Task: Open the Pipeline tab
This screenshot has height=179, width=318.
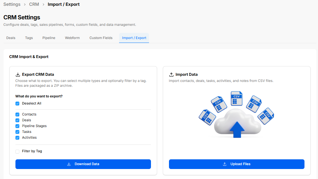Action: pos(49,38)
